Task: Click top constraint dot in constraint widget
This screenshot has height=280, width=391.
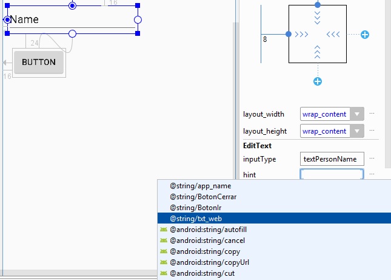Action: point(317,4)
